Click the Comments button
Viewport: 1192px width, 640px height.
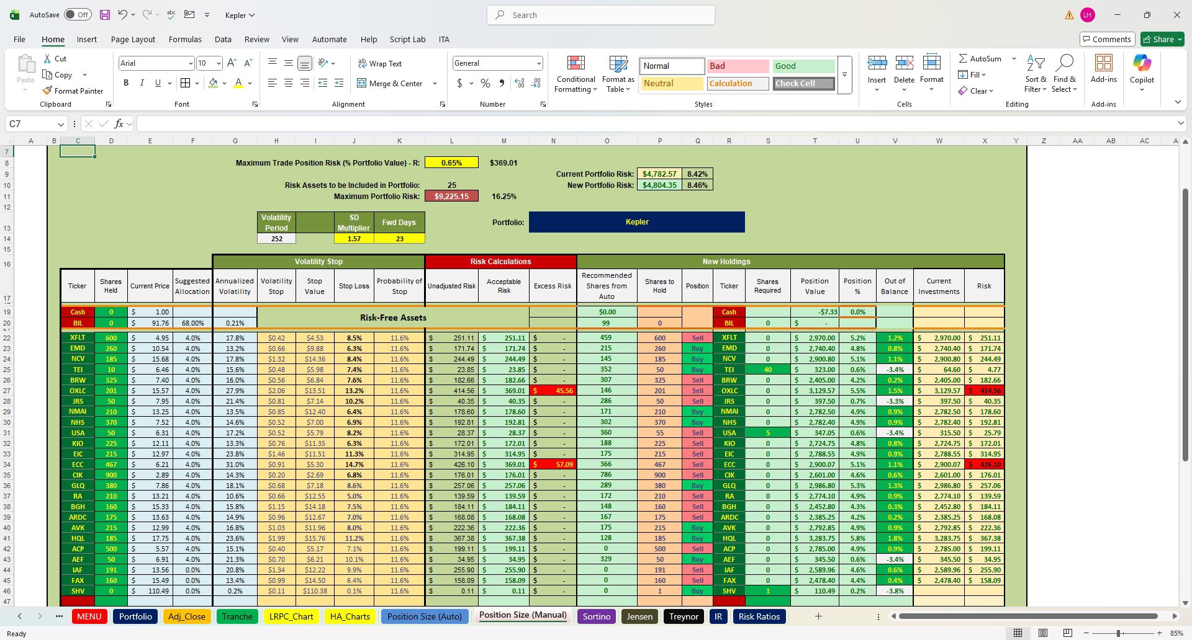[x=1107, y=39]
